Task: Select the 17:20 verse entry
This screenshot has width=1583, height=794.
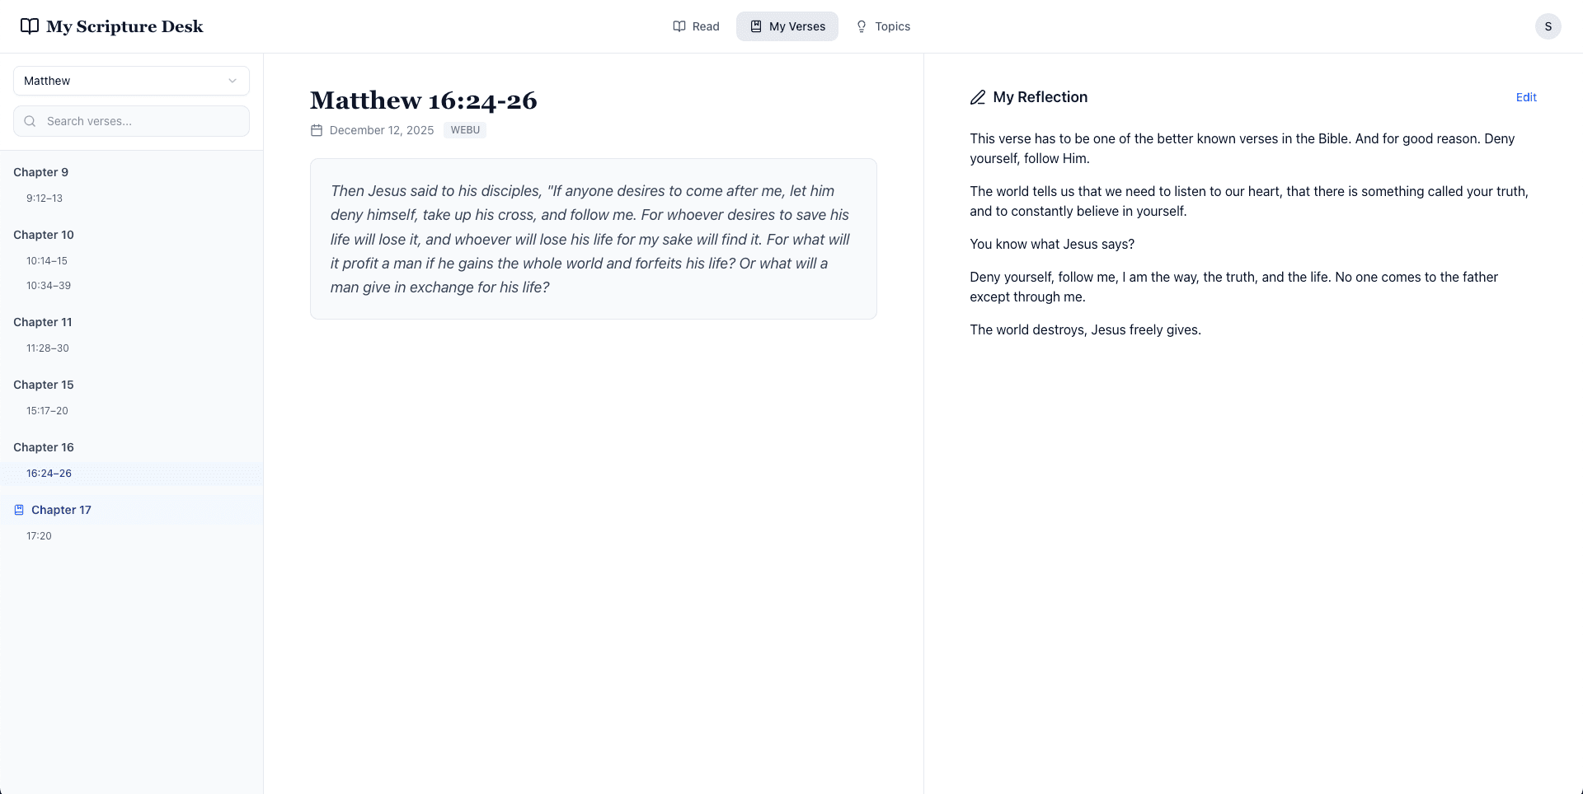Action: pyautogui.click(x=38, y=535)
